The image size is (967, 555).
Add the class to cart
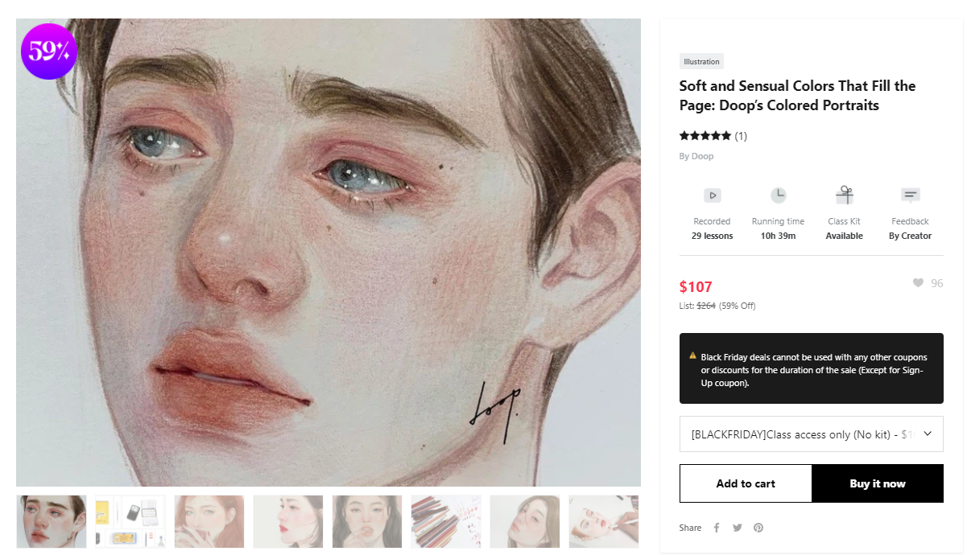click(x=746, y=483)
